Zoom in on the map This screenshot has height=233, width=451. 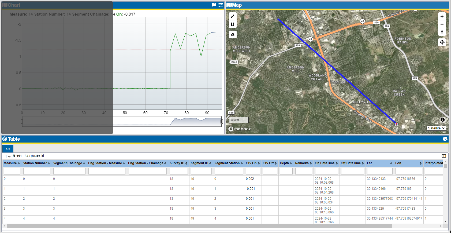442,16
